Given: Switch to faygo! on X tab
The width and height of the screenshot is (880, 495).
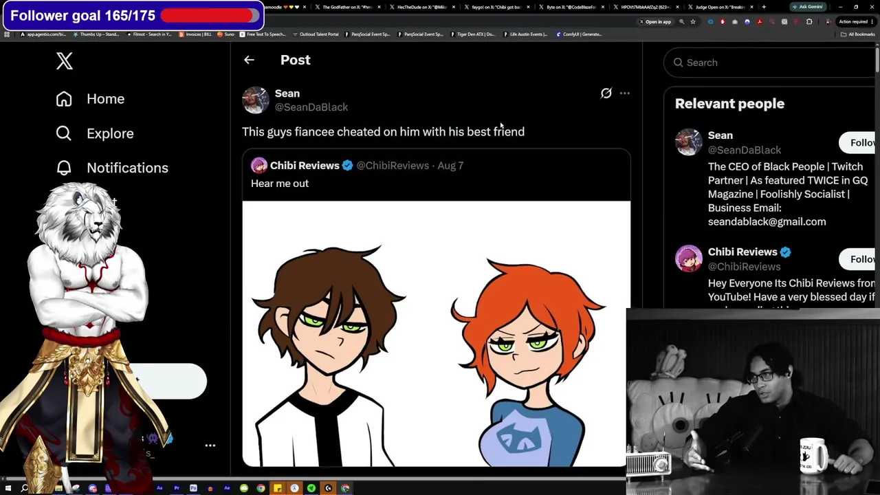Looking at the screenshot, I should [x=496, y=7].
